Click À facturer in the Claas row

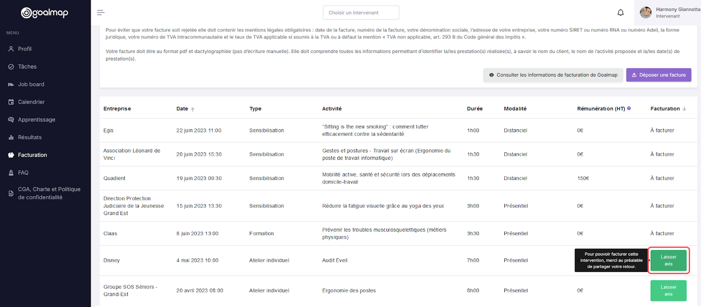662,233
